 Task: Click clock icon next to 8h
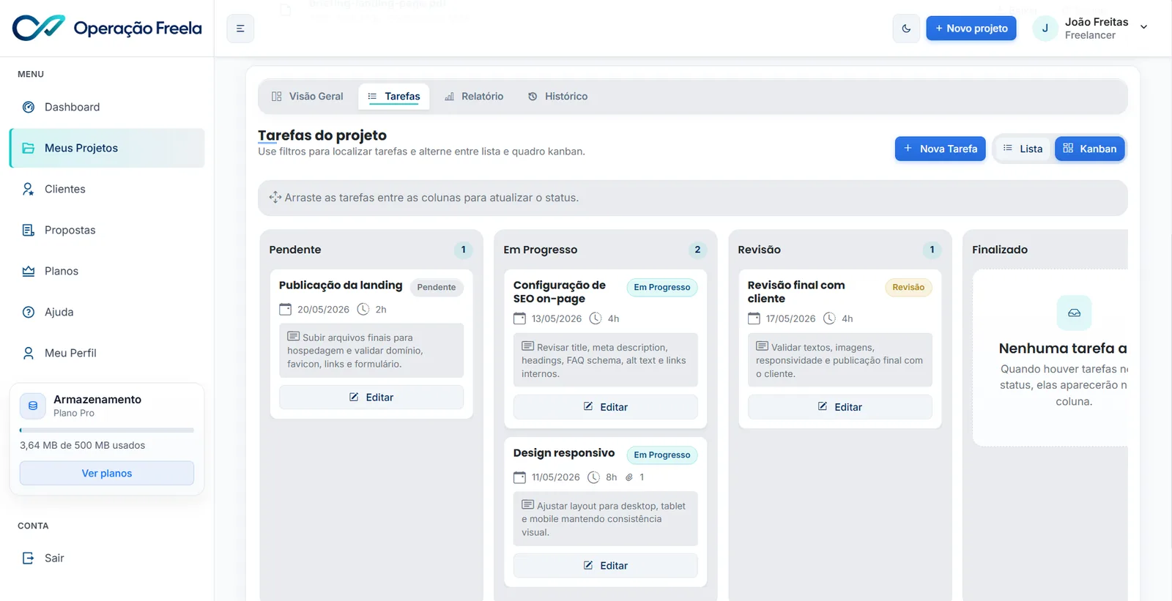click(x=594, y=477)
